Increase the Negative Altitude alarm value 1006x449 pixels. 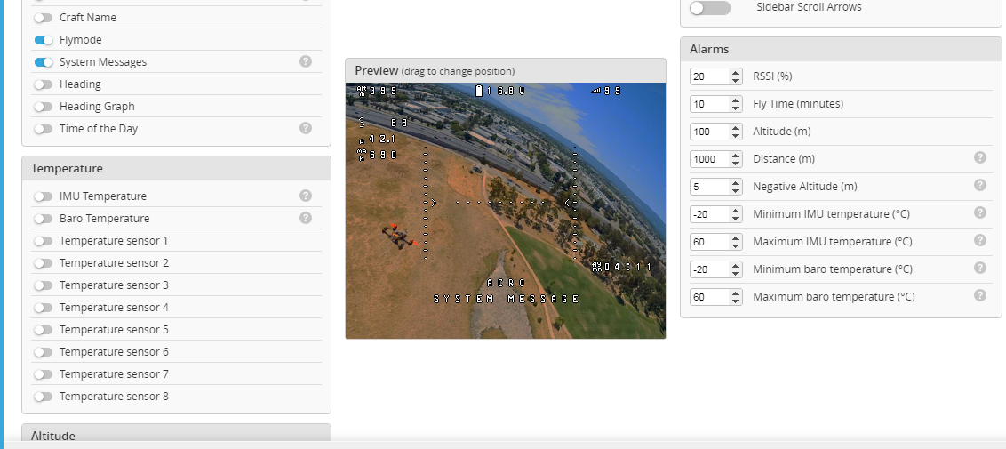pos(735,183)
